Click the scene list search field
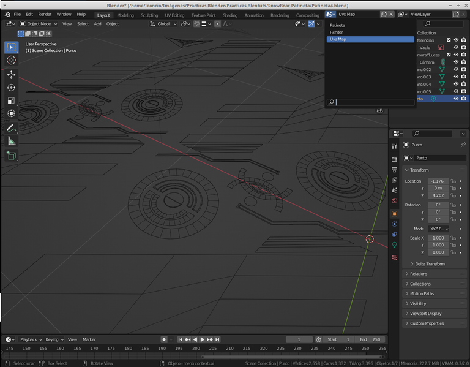Screen dimensions: 470x367 (370, 102)
